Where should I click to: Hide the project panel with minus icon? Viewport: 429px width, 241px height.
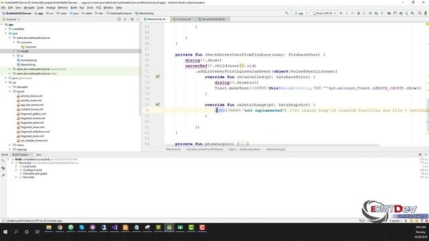138,19
